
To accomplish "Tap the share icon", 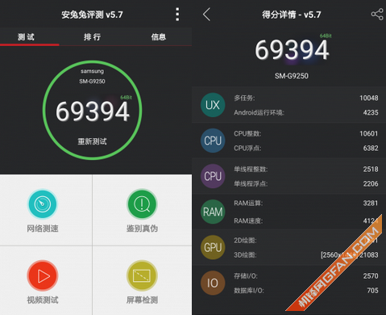I will (x=377, y=14).
